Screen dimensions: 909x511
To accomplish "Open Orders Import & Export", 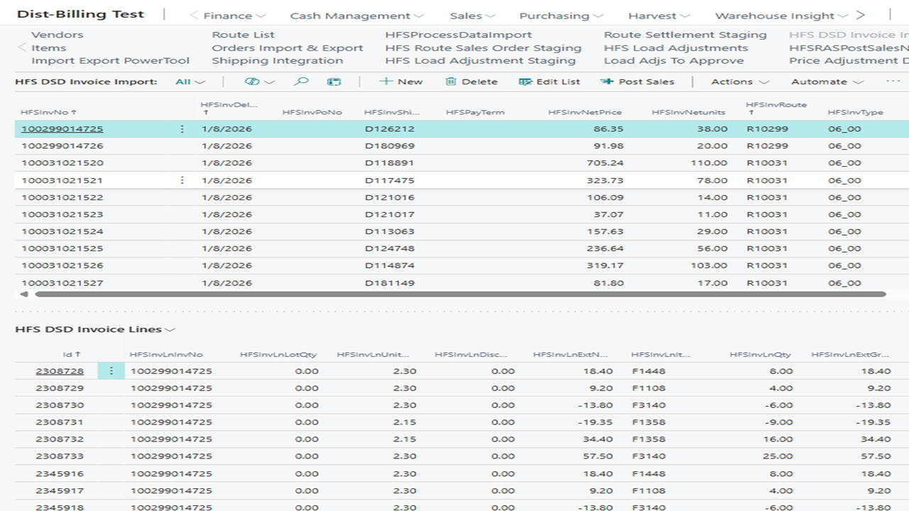I will click(287, 48).
